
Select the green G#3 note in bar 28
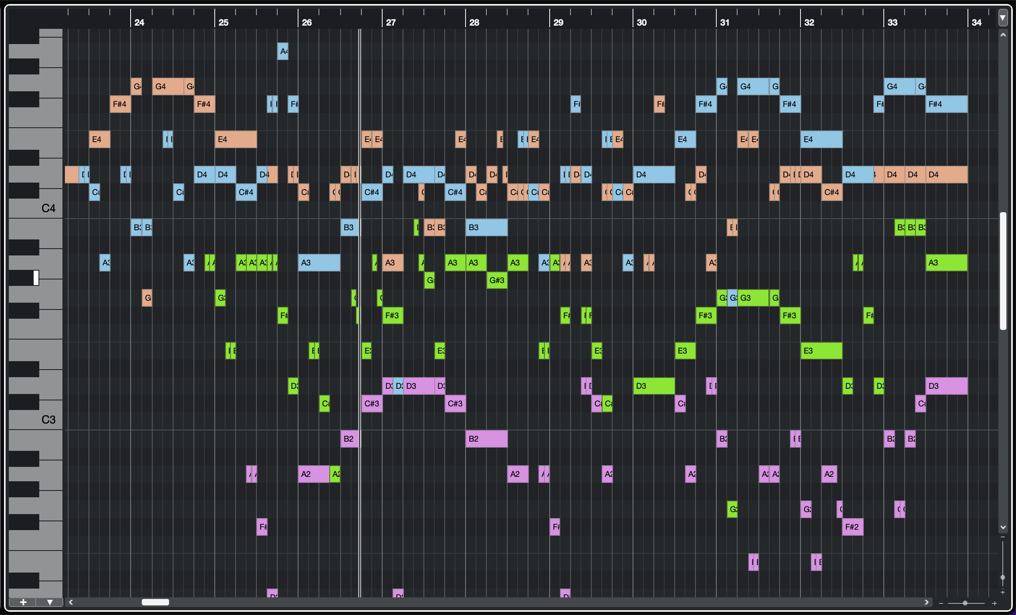pyautogui.click(x=497, y=280)
